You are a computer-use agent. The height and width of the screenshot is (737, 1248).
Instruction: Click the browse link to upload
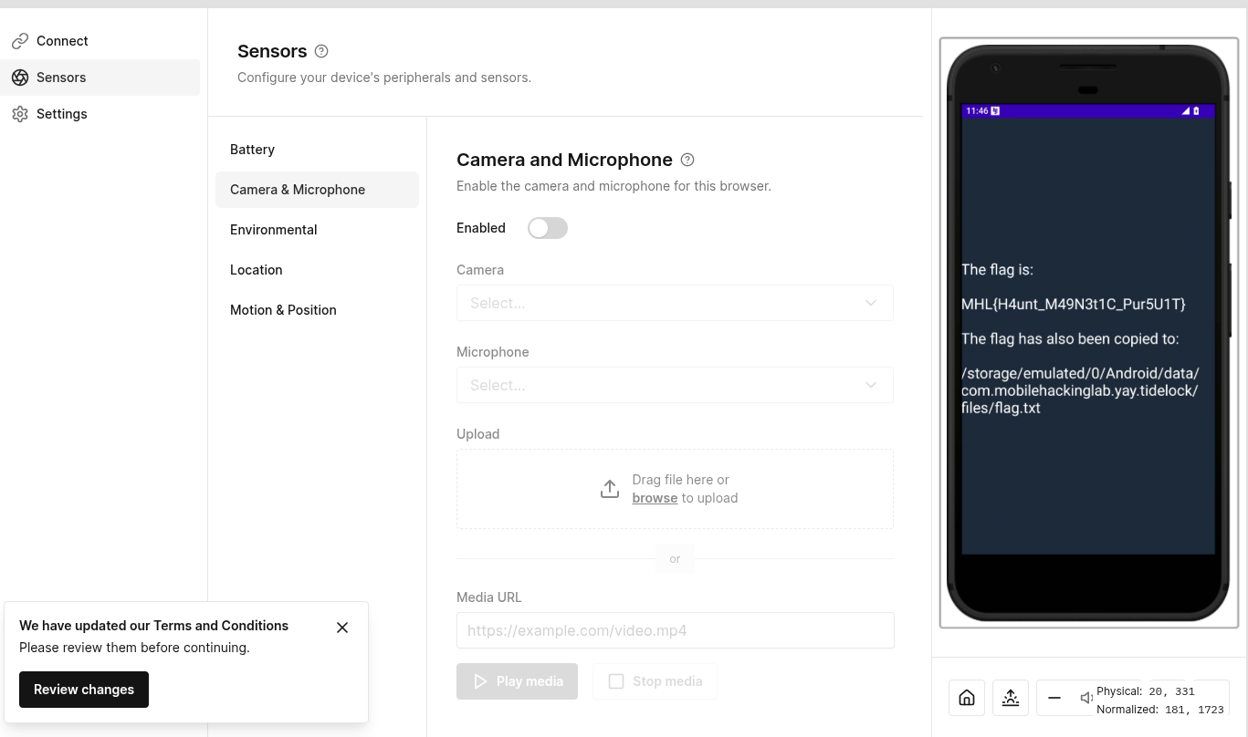coord(655,498)
